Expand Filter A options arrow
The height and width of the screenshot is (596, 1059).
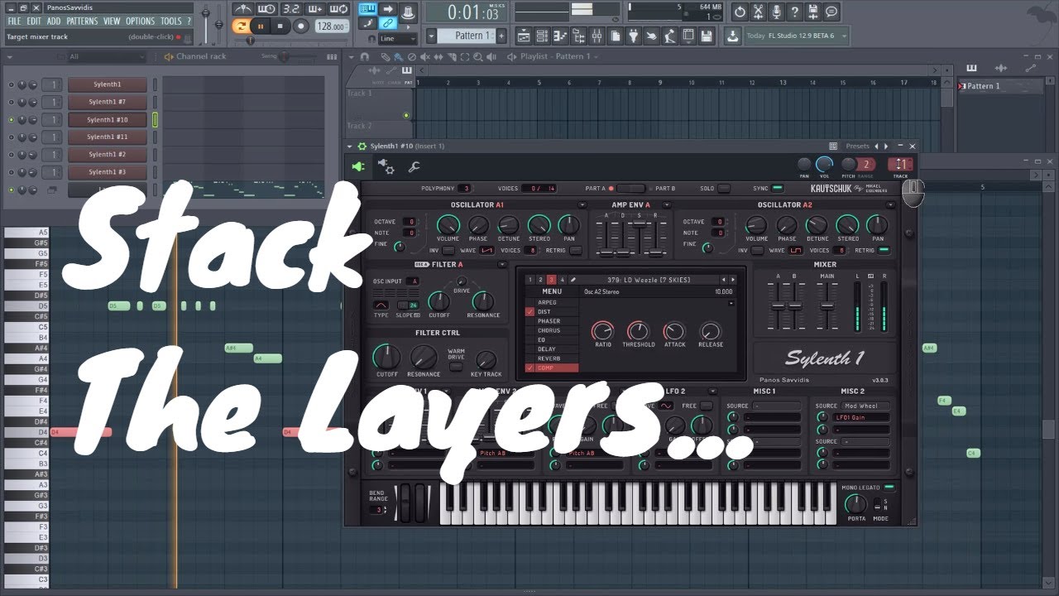(x=502, y=264)
